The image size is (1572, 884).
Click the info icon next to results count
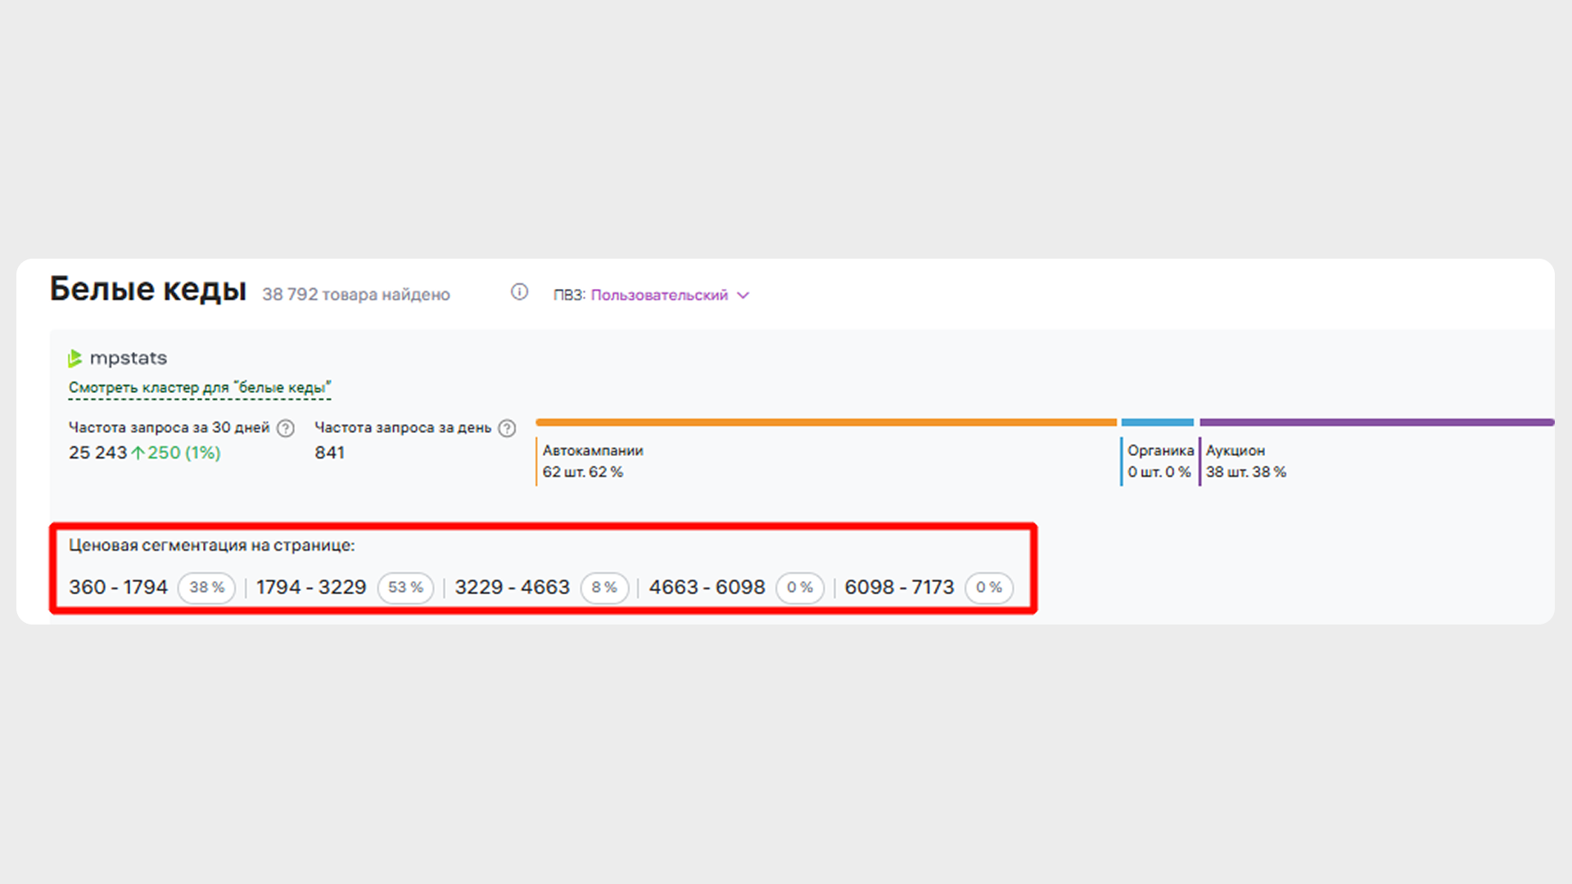point(519,292)
